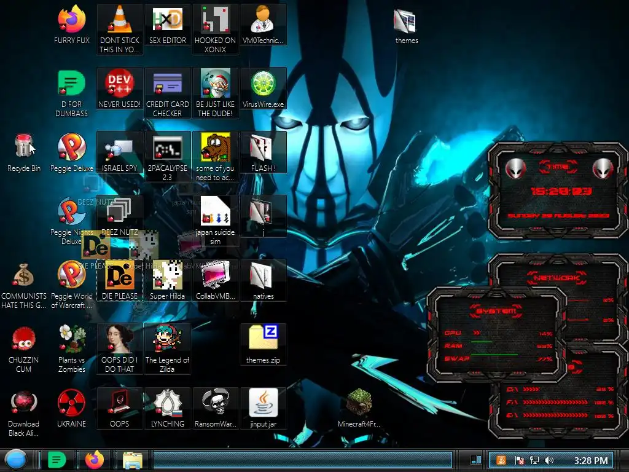Open the volume speaker tray icon
629x472 pixels.
[549, 460]
